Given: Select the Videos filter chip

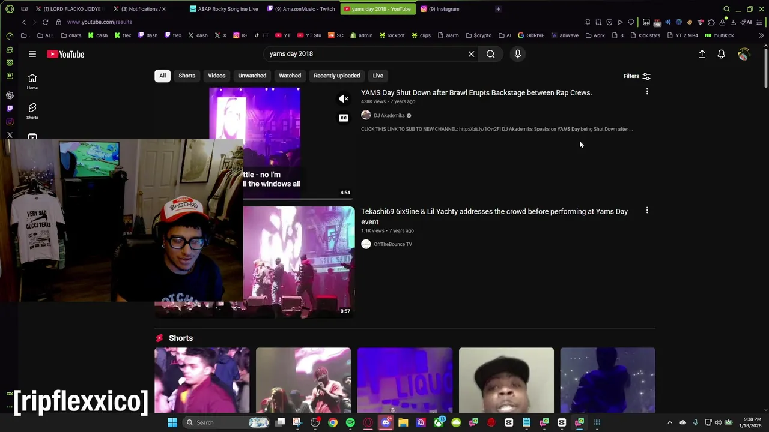Looking at the screenshot, I should pos(217,76).
